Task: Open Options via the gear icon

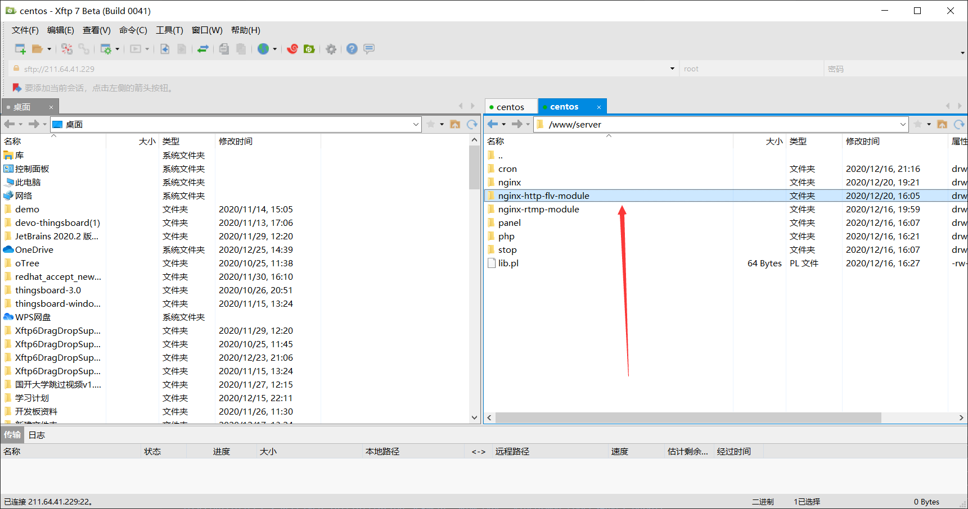Action: (x=331, y=49)
